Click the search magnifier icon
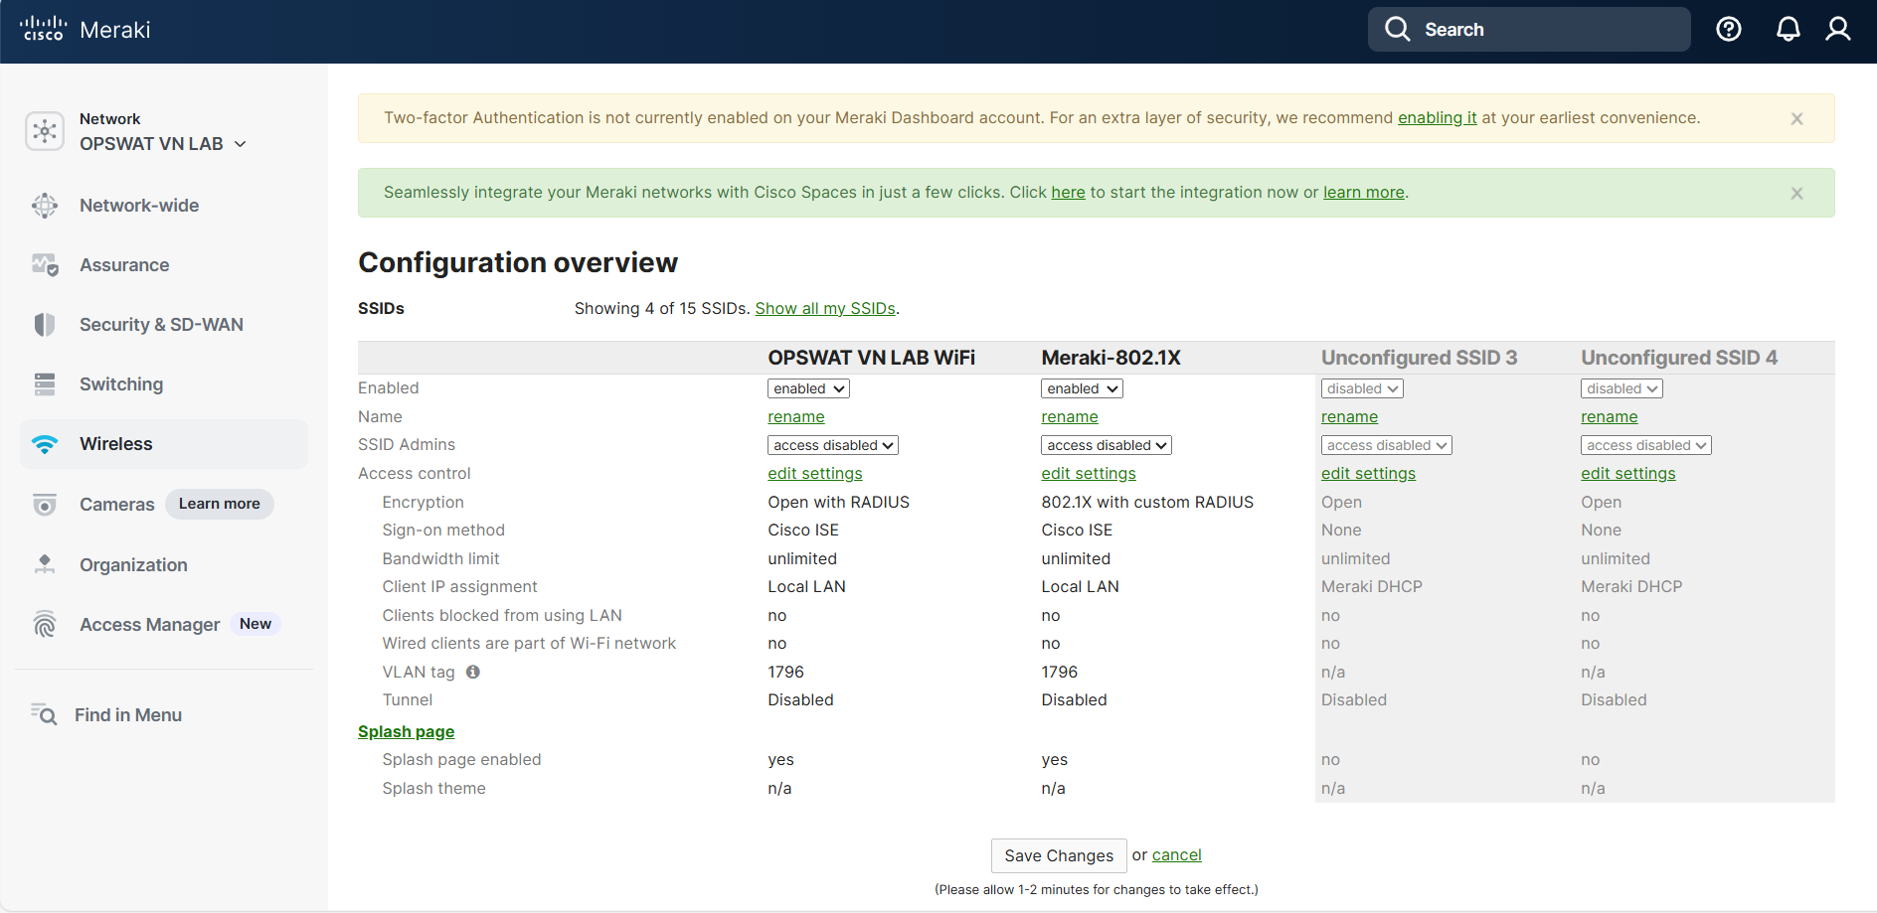The width and height of the screenshot is (1877, 913). (x=1398, y=30)
